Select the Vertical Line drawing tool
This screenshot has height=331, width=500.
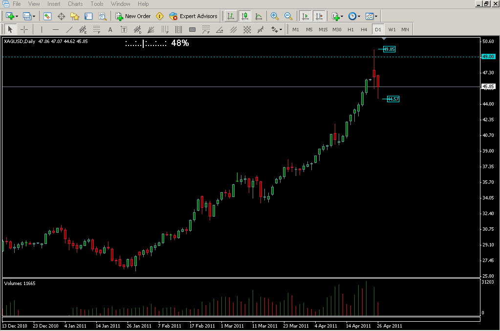(42, 30)
